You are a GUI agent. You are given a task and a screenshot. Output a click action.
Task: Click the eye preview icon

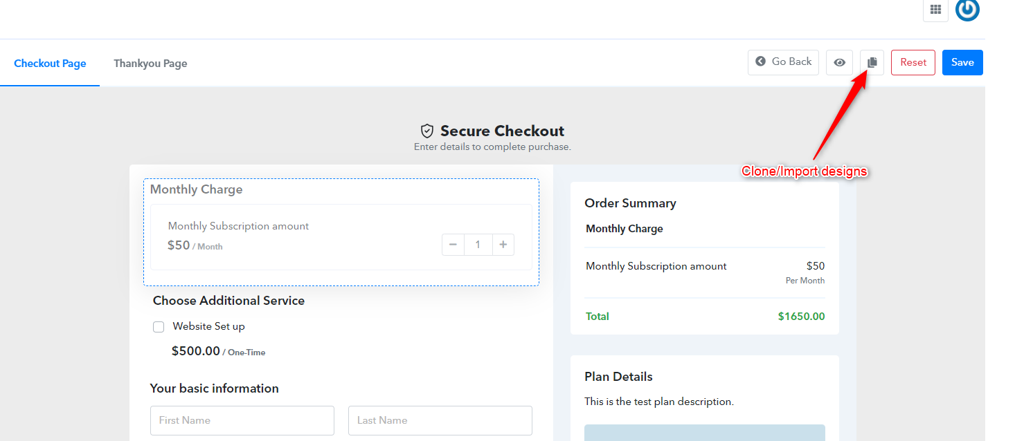pos(839,62)
